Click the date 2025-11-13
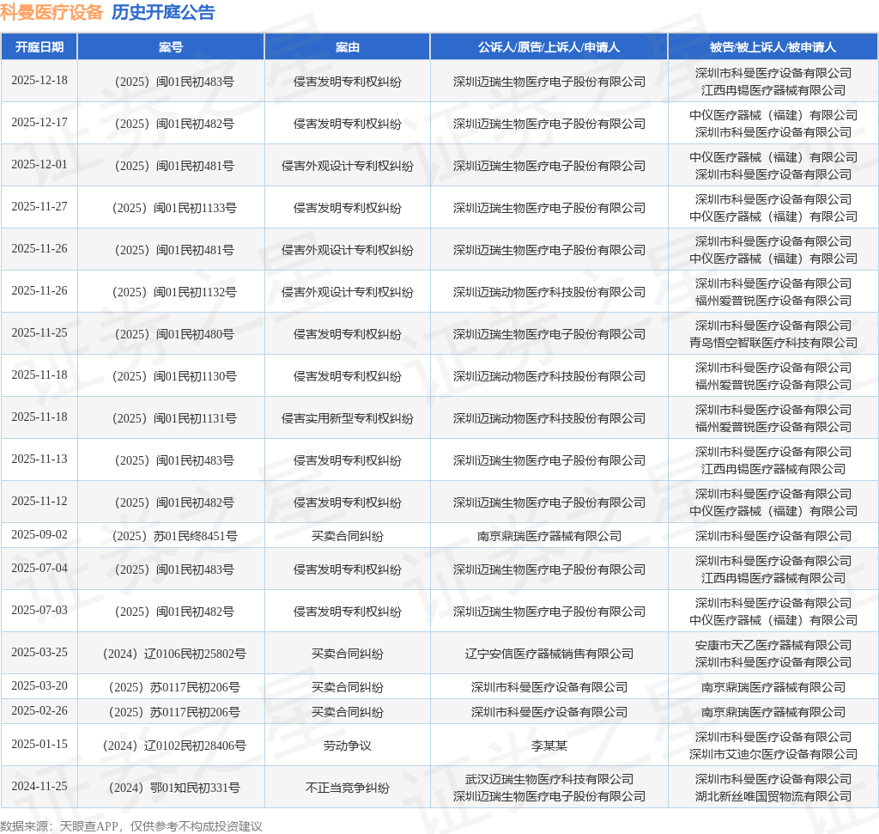Screen dimensions: 879x834 pos(39,459)
